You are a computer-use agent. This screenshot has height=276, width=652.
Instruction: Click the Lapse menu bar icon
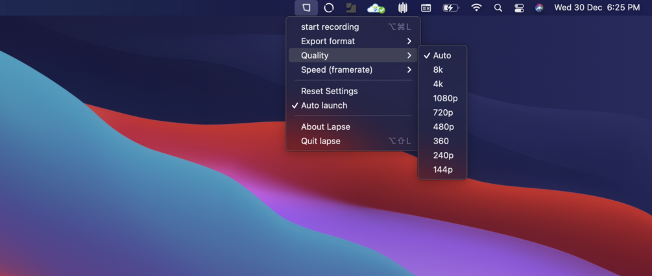point(306,8)
